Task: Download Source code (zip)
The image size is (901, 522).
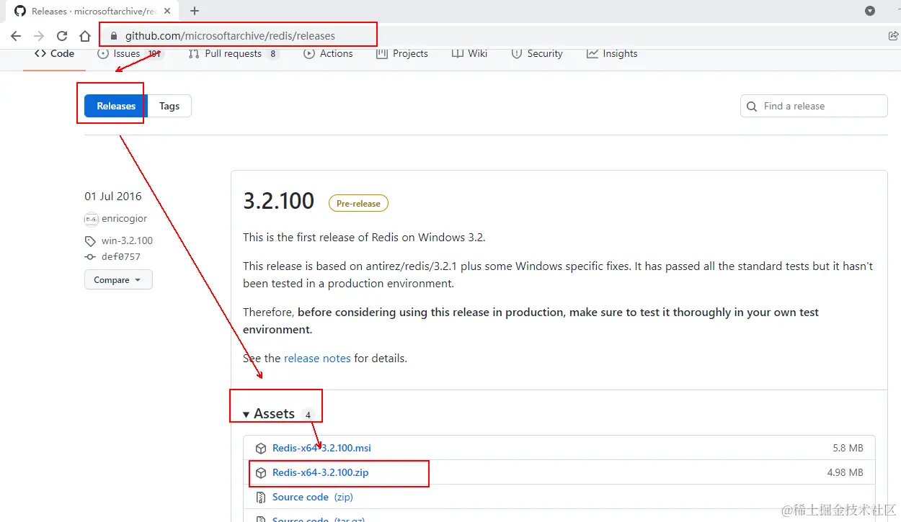Action: click(x=312, y=497)
